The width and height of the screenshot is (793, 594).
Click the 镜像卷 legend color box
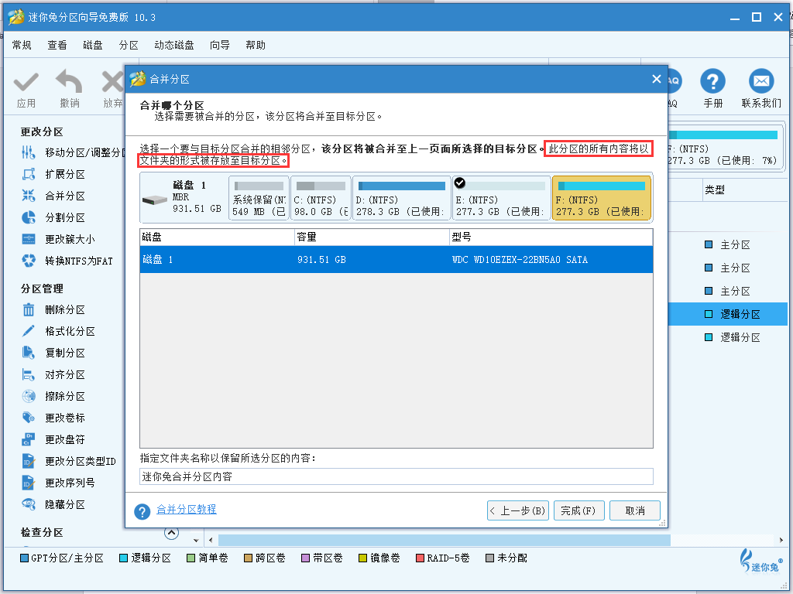tap(362, 558)
